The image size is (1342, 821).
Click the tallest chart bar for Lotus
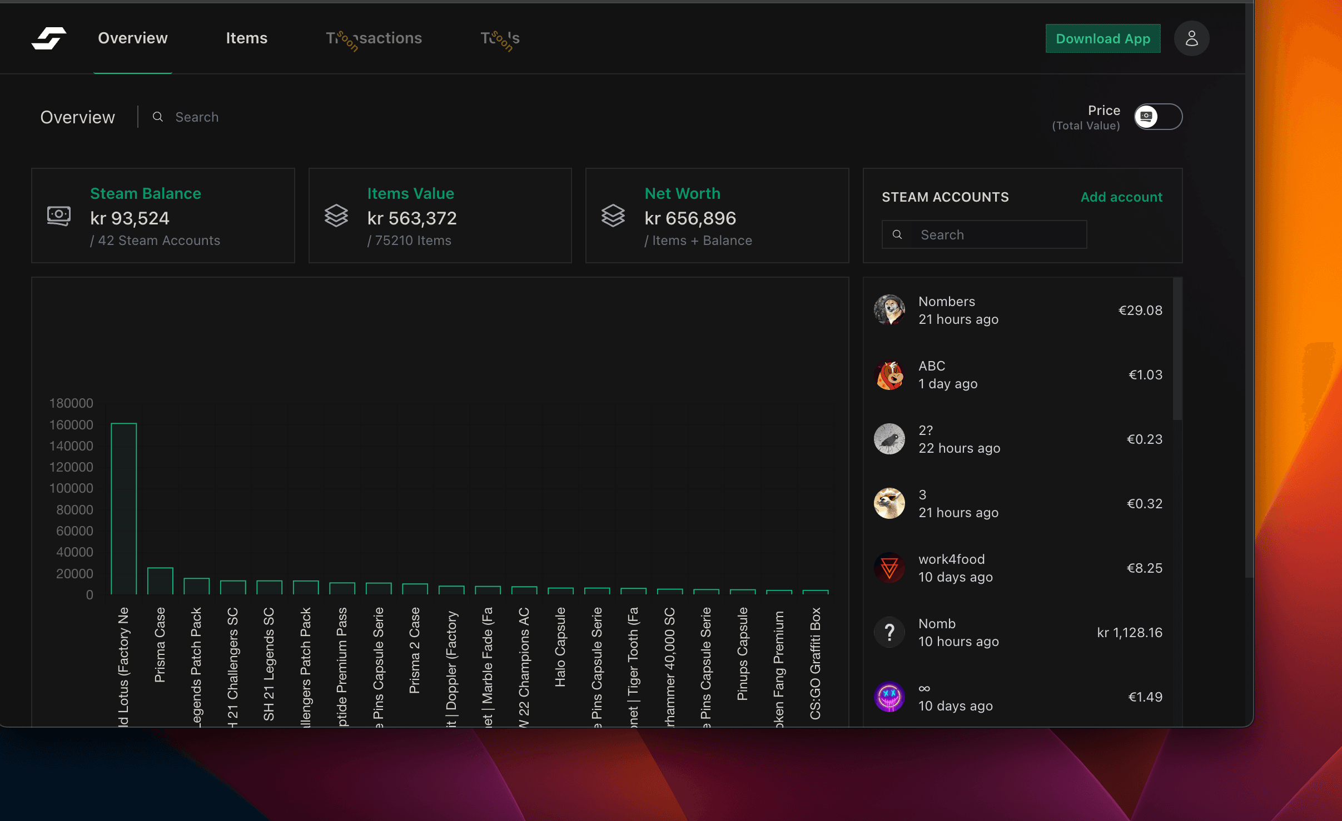click(124, 509)
